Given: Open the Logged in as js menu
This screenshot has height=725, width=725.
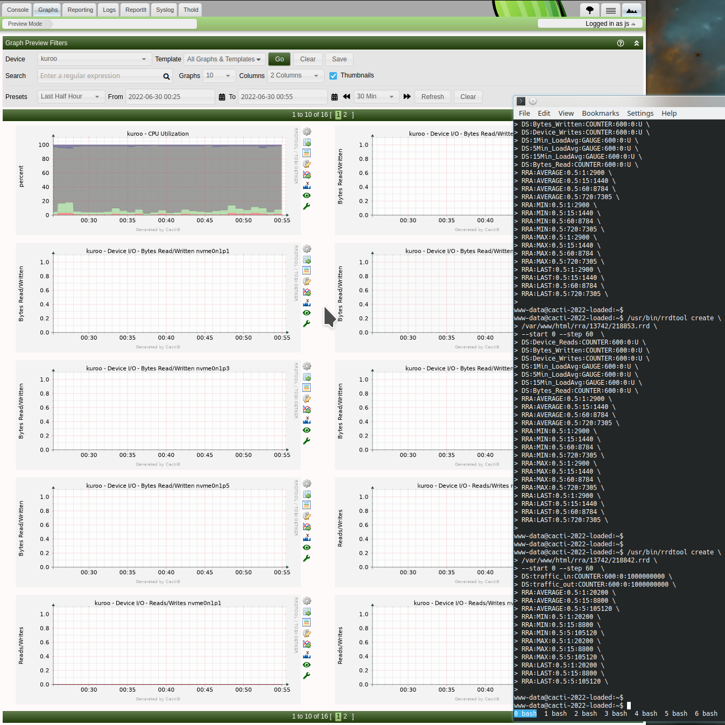Looking at the screenshot, I should (x=590, y=24).
